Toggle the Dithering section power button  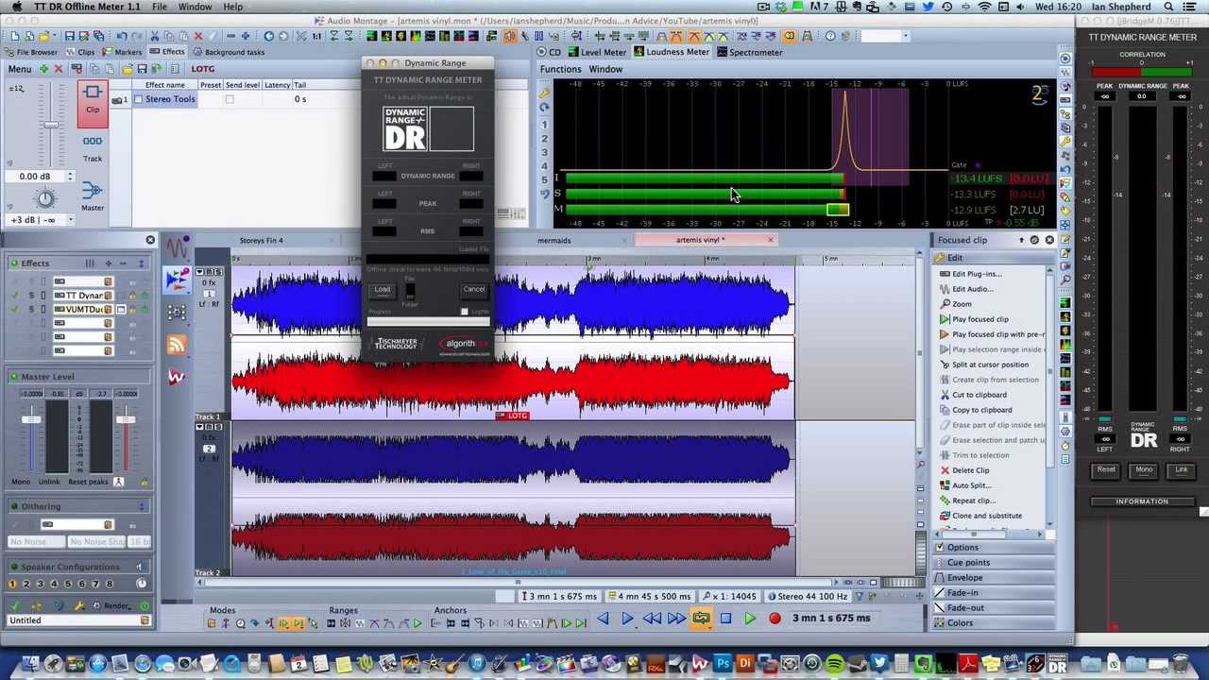coord(14,506)
